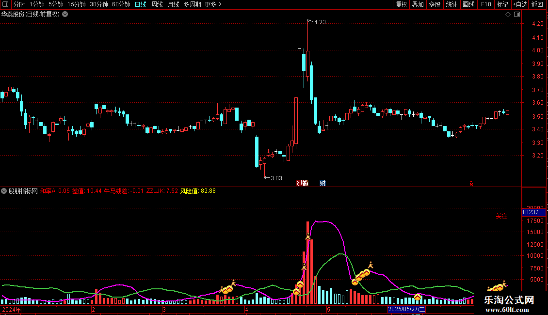Click the 18237 value tag on axis
This screenshot has height=315, width=548.
point(533,212)
